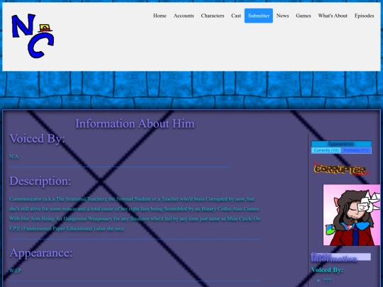Image resolution: width=383 pixels, height=287 pixels.
Task: Go to the Accounts page
Action: [184, 16]
